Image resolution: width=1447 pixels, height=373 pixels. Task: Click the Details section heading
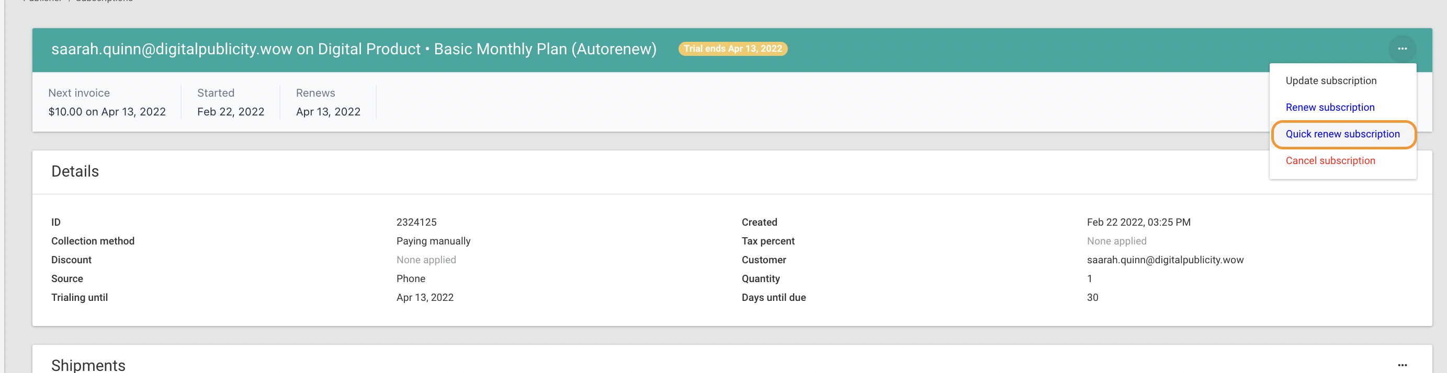pyautogui.click(x=75, y=171)
